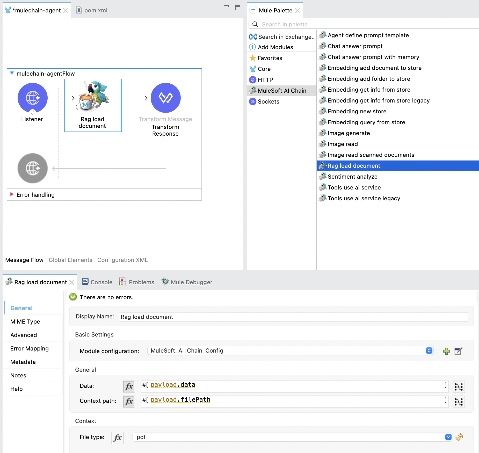Open the Console tab

click(97, 282)
